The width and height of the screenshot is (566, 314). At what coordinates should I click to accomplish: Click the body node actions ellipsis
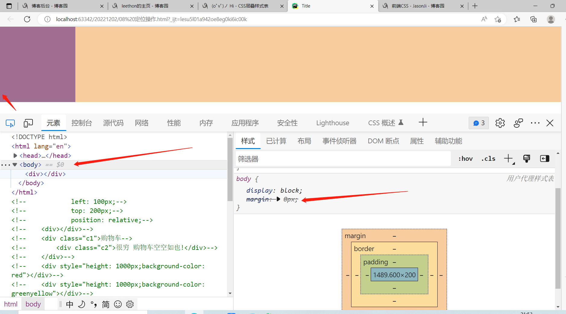point(5,165)
